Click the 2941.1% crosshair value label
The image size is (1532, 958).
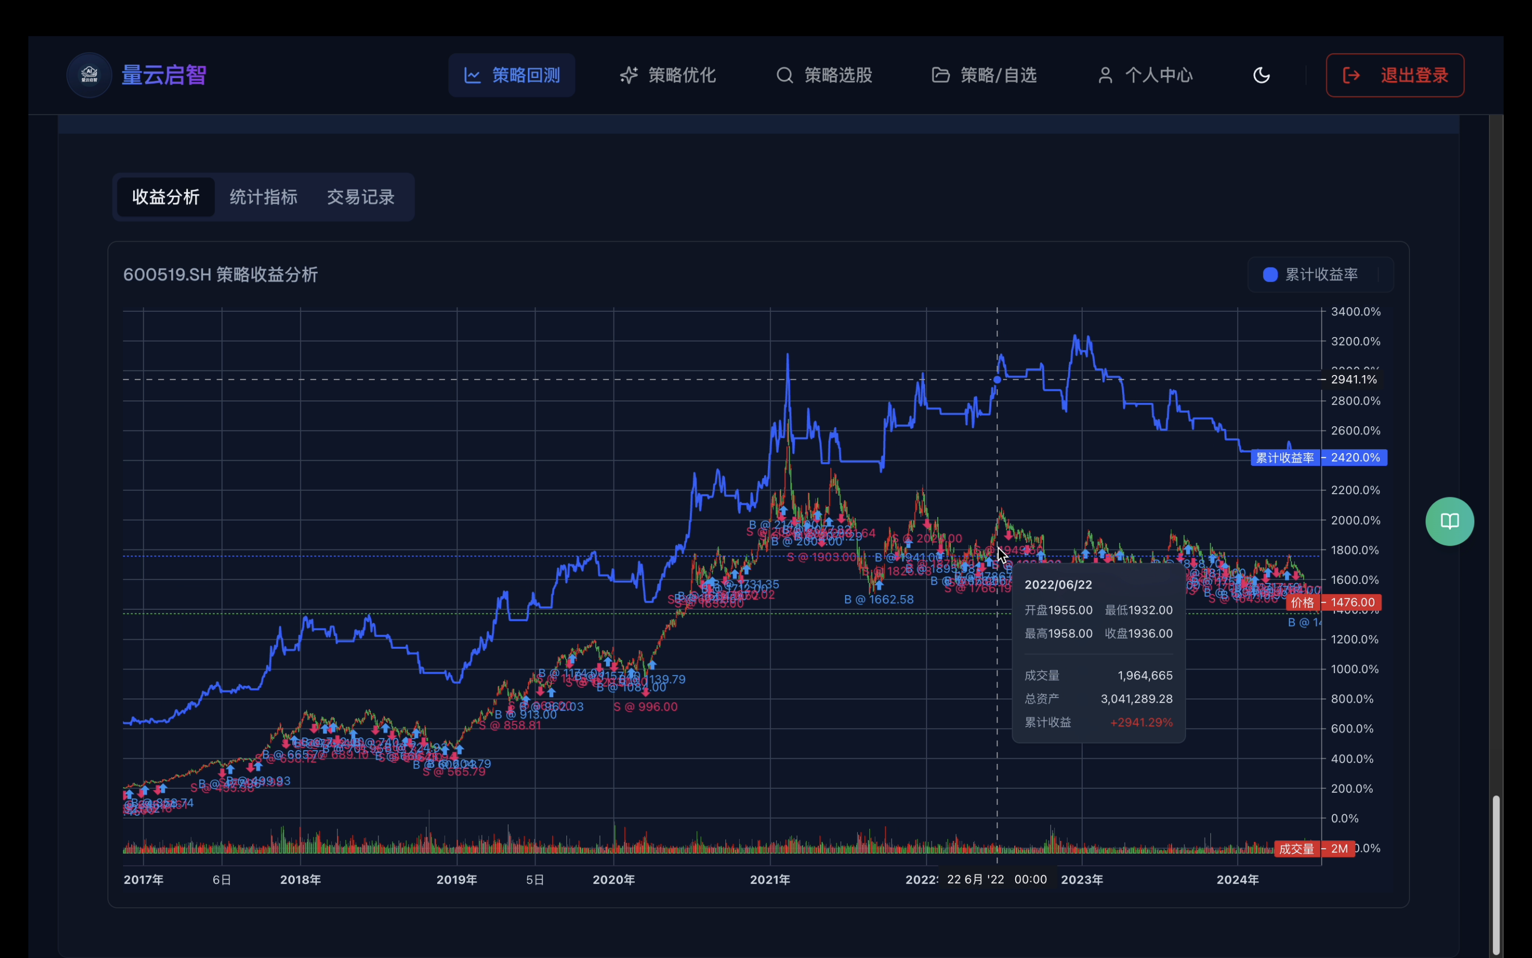[x=1354, y=380]
